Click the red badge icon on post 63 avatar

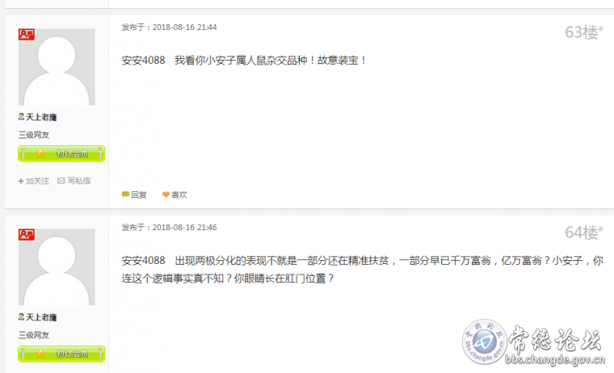coord(26,35)
